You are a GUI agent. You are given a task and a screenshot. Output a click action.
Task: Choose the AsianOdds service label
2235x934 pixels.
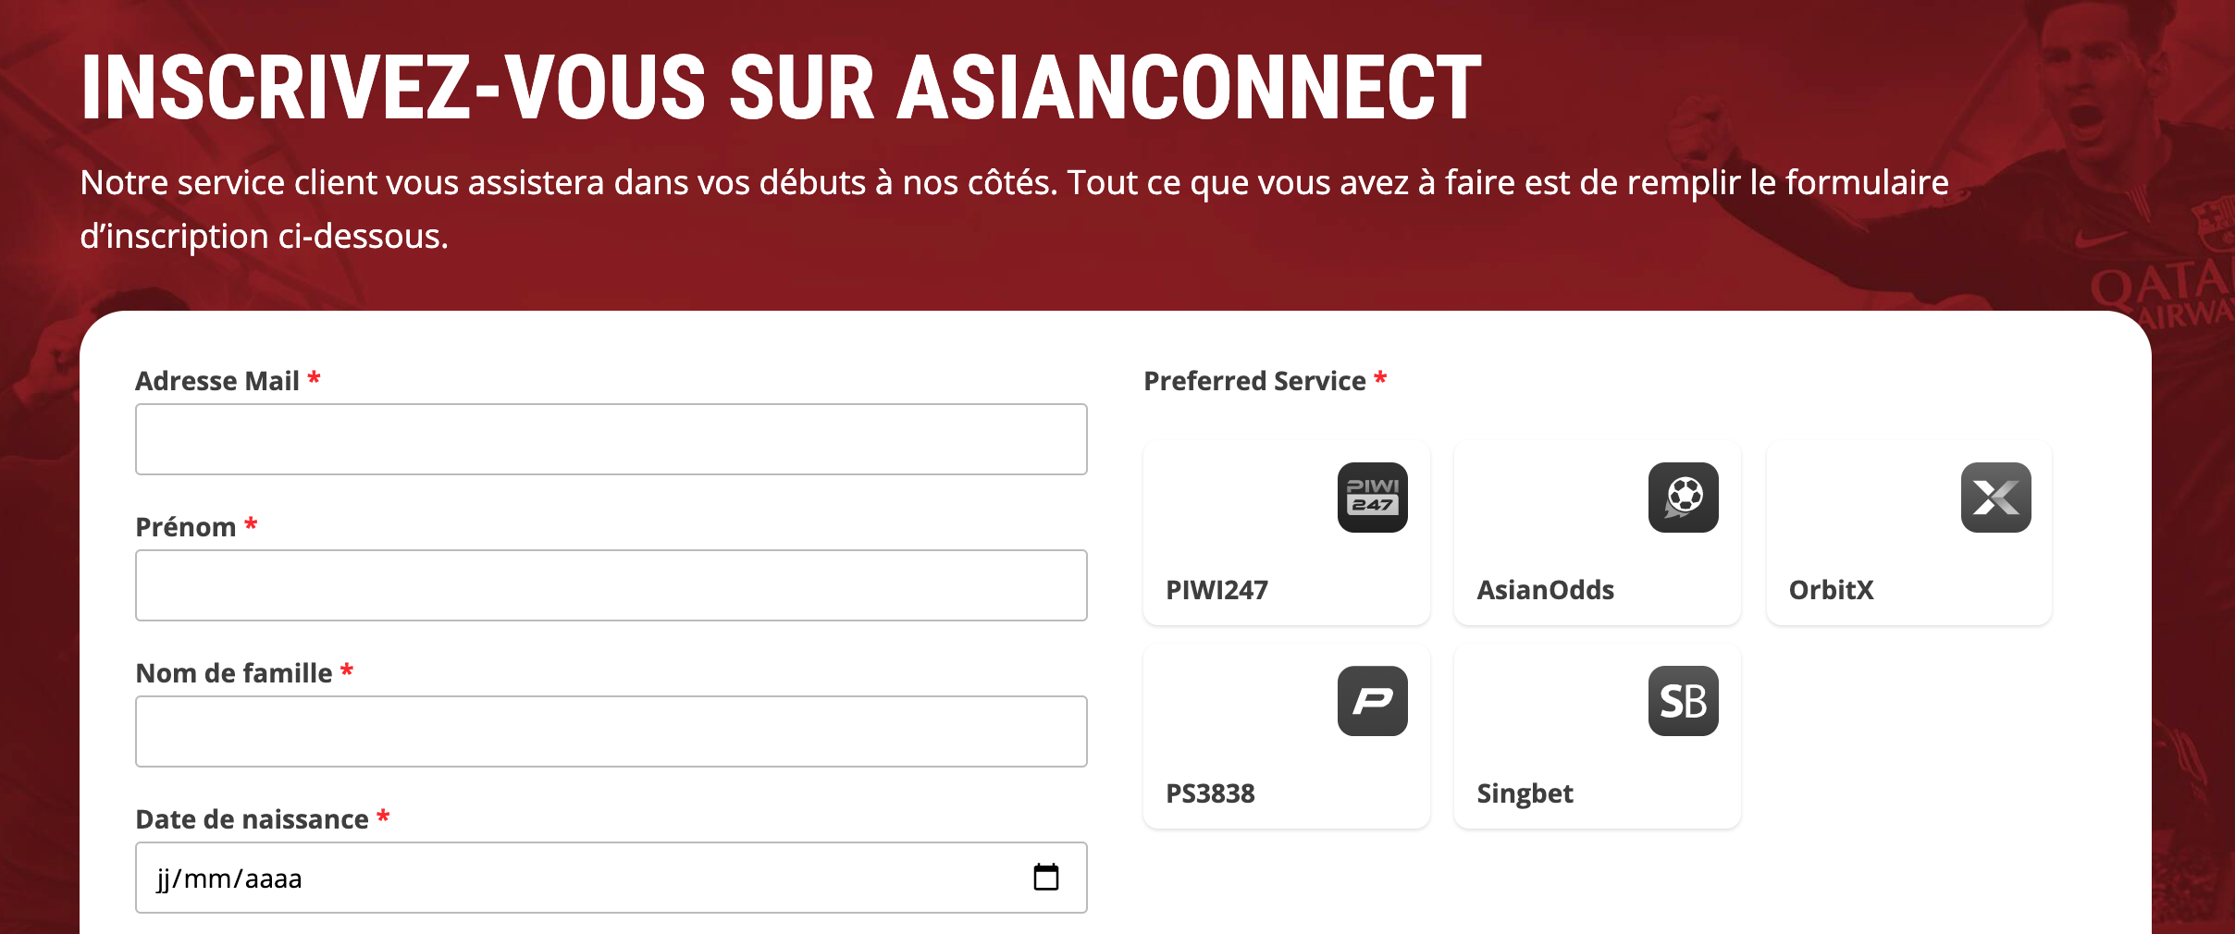1545,590
